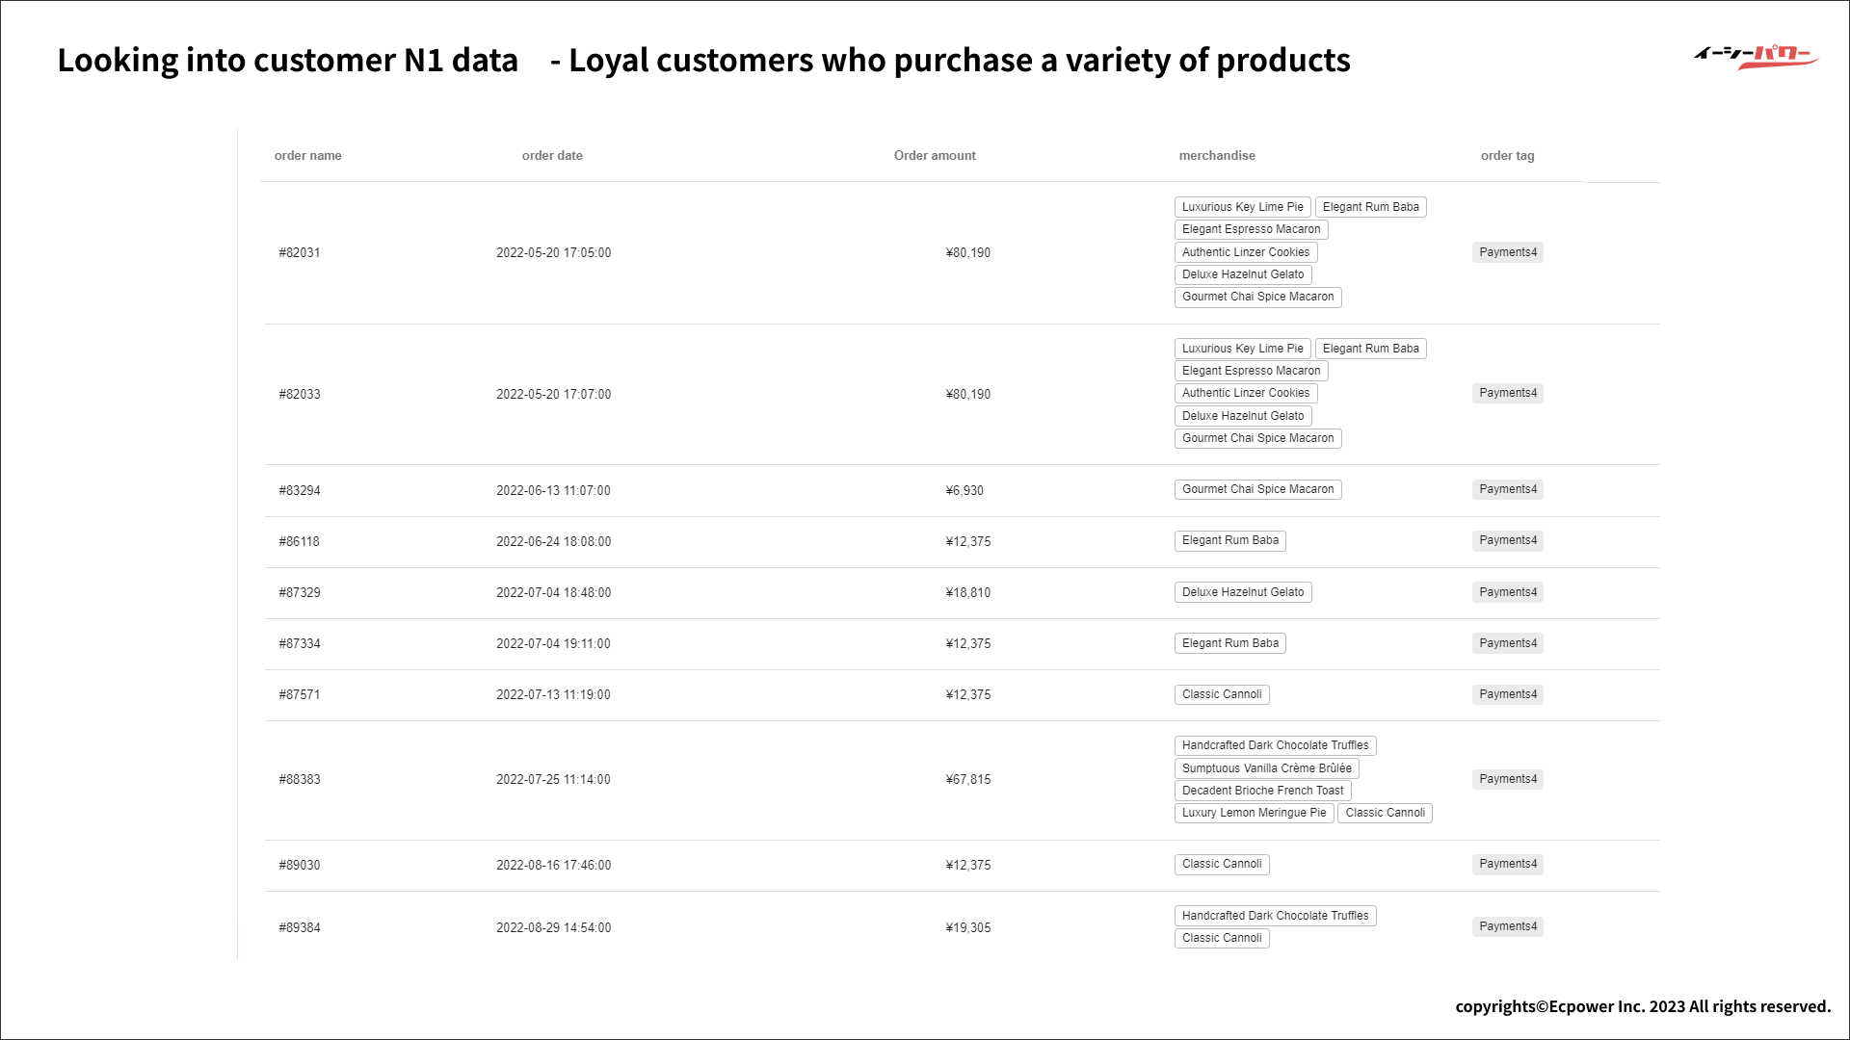Sort by the order date column header
Viewport: 1850px width, 1040px height.
(x=552, y=156)
